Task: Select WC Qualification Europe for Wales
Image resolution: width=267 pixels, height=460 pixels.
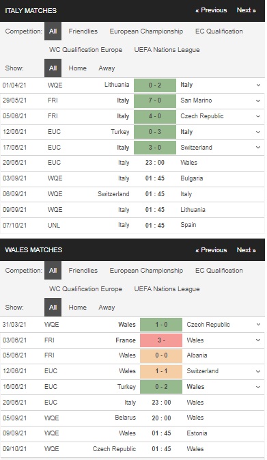Action: coord(85,289)
